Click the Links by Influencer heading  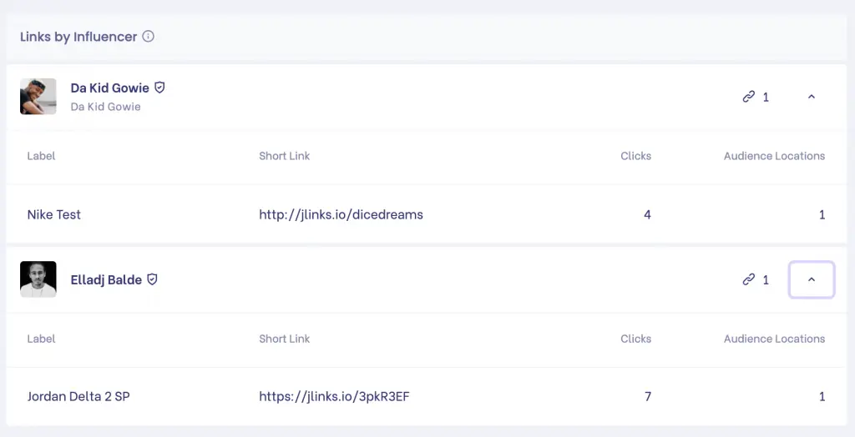click(78, 37)
